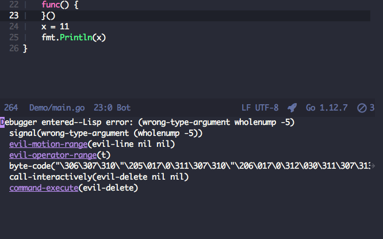Screen dimensions: 383x239
Task: Click the call-interactively(evil-delete line
Action: point(99,177)
